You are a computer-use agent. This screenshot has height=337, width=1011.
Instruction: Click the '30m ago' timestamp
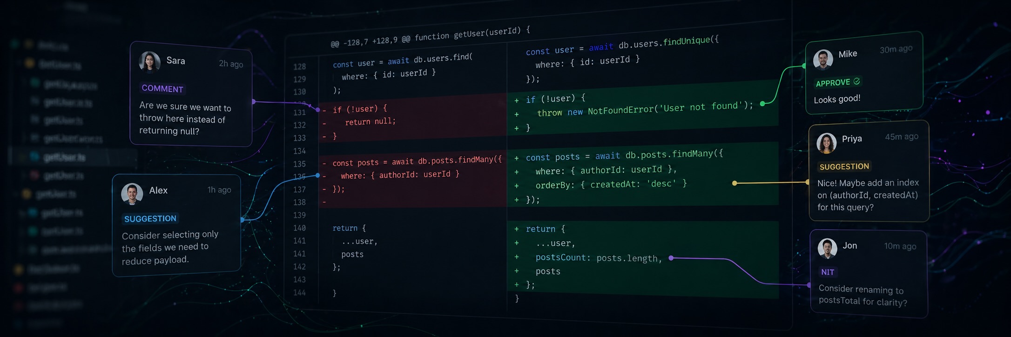click(896, 49)
